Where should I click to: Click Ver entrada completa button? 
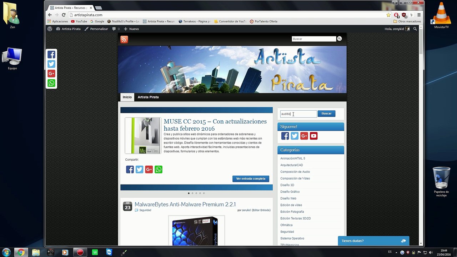[251, 179]
